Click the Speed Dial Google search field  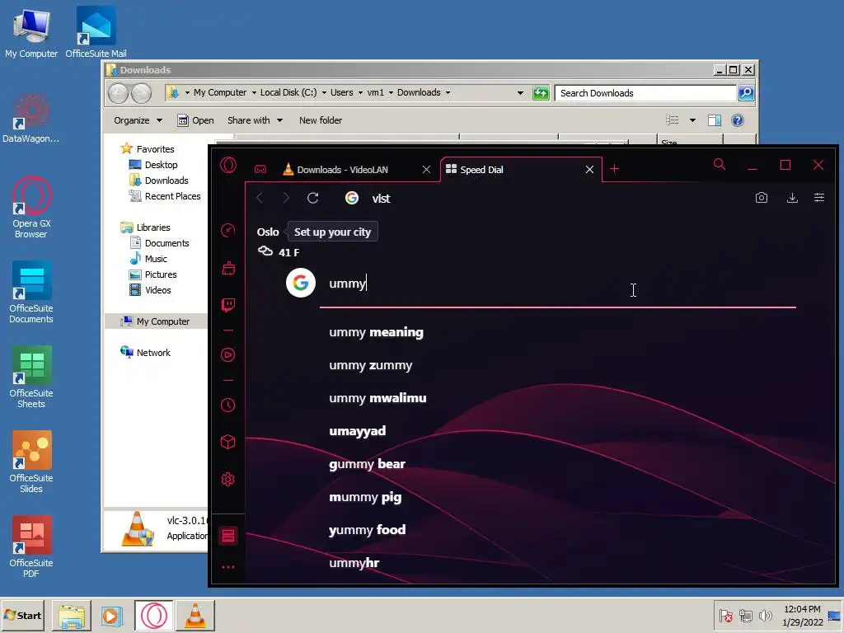click(558, 284)
